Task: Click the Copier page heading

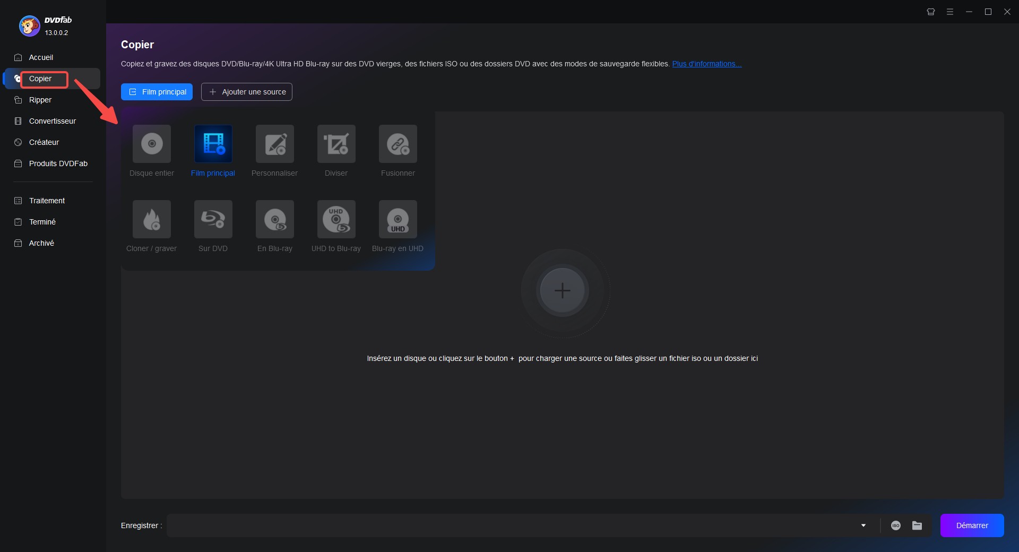Action: [137, 45]
